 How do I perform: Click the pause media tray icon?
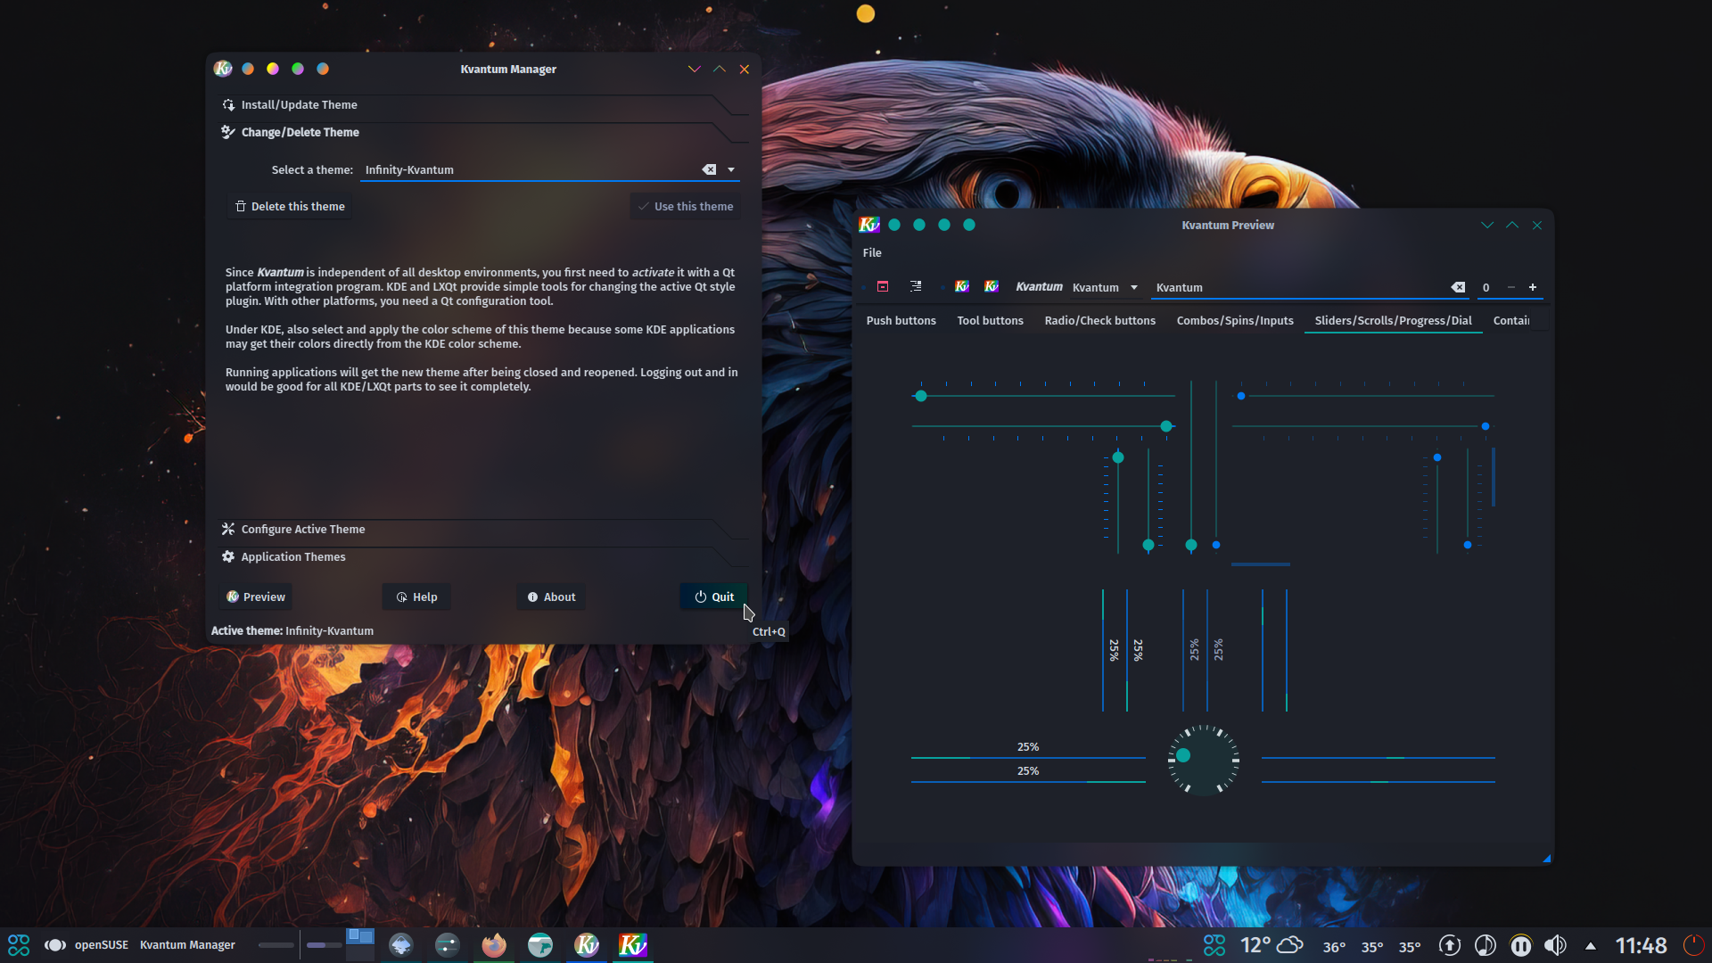tap(1521, 945)
